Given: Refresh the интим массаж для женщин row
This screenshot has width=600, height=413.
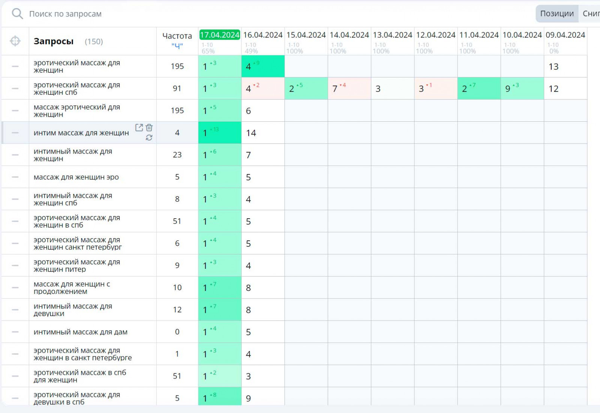Looking at the screenshot, I should click(x=149, y=138).
